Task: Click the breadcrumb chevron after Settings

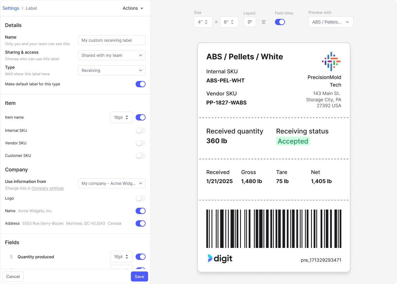Action: coord(23,8)
